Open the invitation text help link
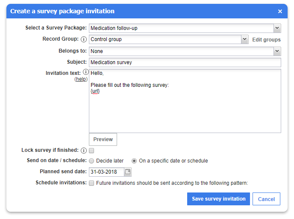 pos(81,79)
